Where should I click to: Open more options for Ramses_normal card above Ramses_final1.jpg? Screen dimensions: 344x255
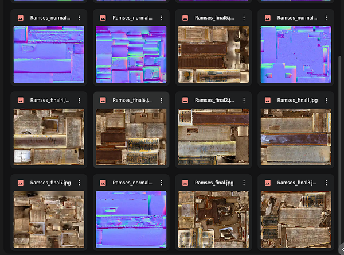(x=326, y=18)
